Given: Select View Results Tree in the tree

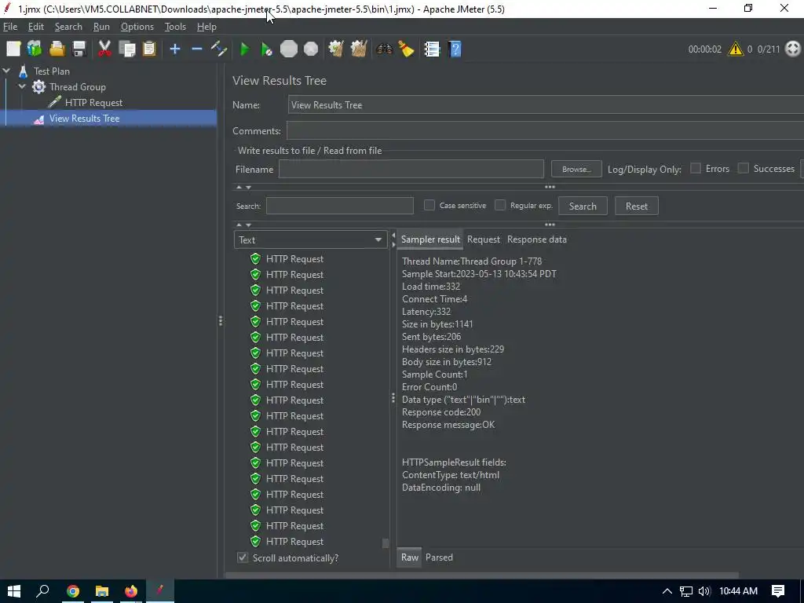Looking at the screenshot, I should click(84, 119).
